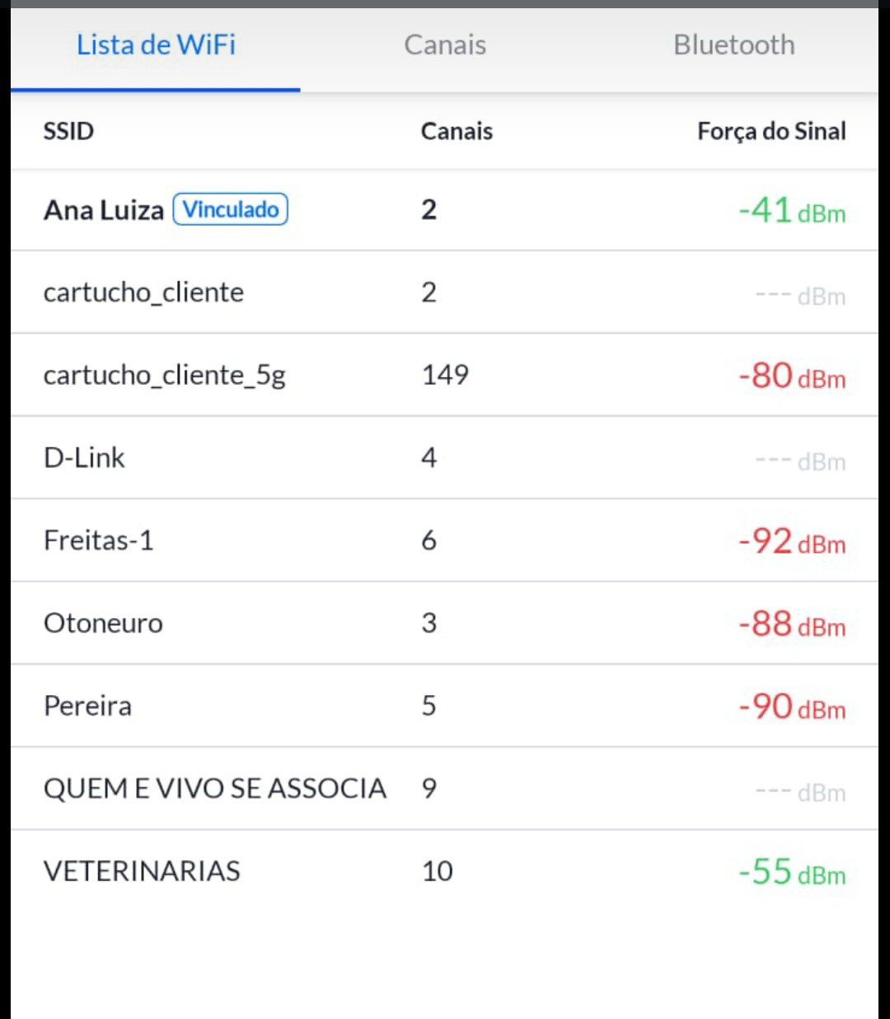Tap the -41 dBm signal reading
Screen dimensions: 890x1019
point(792,211)
